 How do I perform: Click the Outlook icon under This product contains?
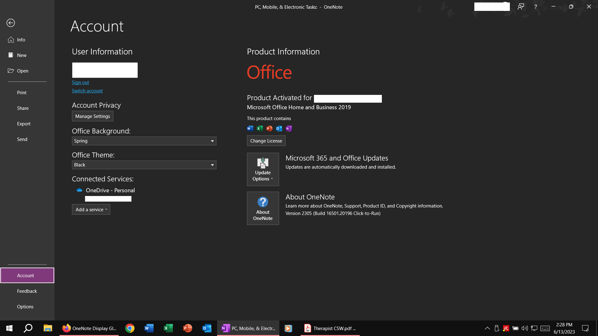pyautogui.click(x=279, y=128)
